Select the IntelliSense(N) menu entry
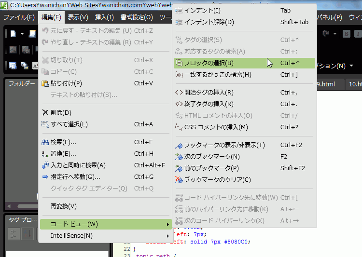362x257 pixels. pyautogui.click(x=106, y=236)
